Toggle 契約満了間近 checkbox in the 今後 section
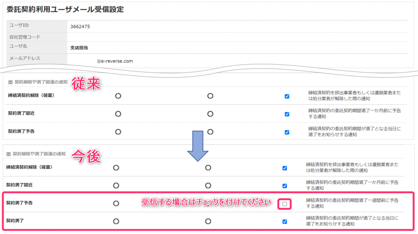Image resolution: width=418 pixels, height=234 pixels. (285, 186)
